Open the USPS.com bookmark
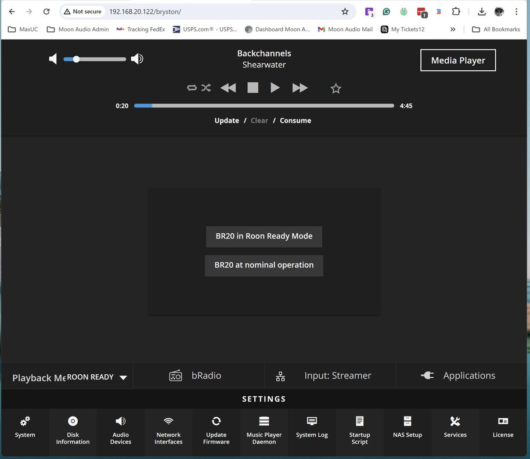This screenshot has height=459, width=530. coord(205,30)
